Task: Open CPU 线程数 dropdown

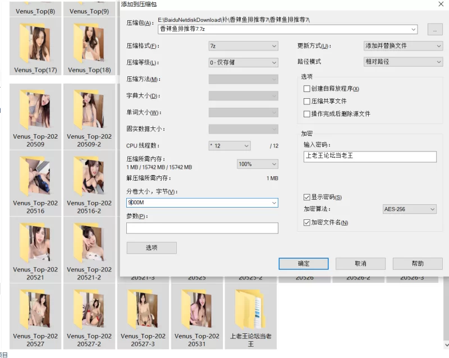Action: tap(230, 146)
